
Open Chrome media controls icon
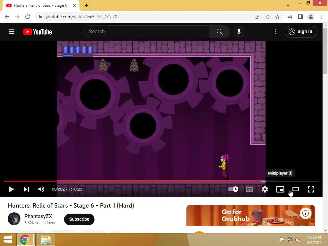[290, 17]
